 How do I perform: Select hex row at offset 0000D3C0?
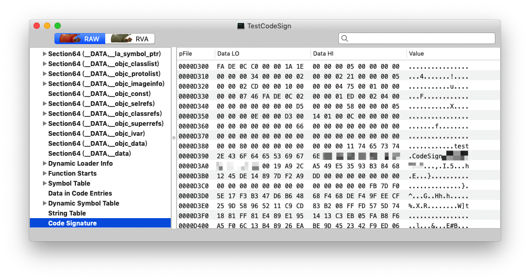338,186
